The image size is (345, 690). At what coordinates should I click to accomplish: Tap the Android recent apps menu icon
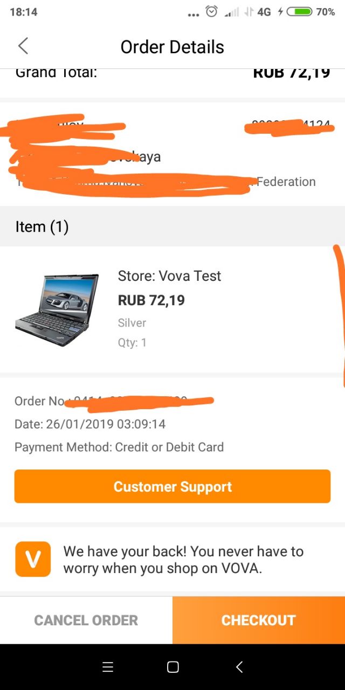click(x=108, y=667)
